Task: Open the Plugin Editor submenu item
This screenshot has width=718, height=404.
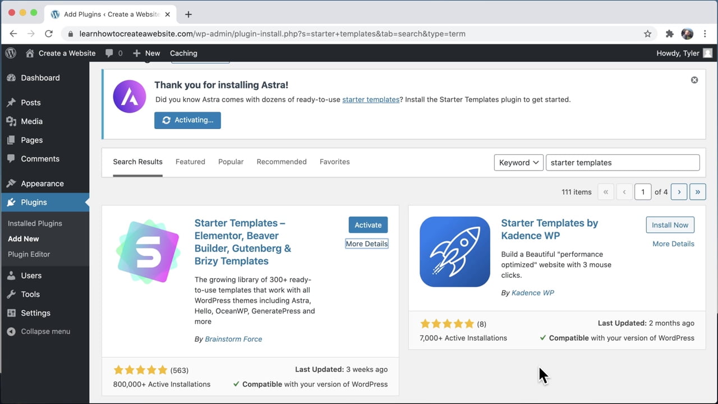Action: (x=29, y=254)
